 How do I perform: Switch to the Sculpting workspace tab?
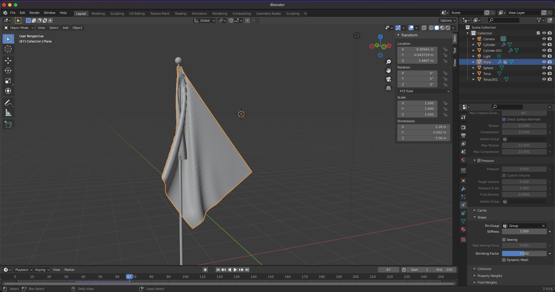point(117,14)
